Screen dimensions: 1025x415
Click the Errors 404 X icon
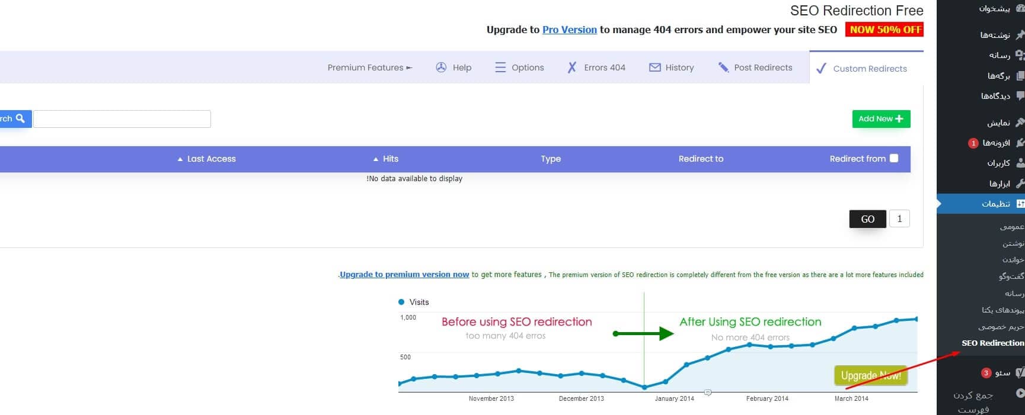[x=571, y=67]
